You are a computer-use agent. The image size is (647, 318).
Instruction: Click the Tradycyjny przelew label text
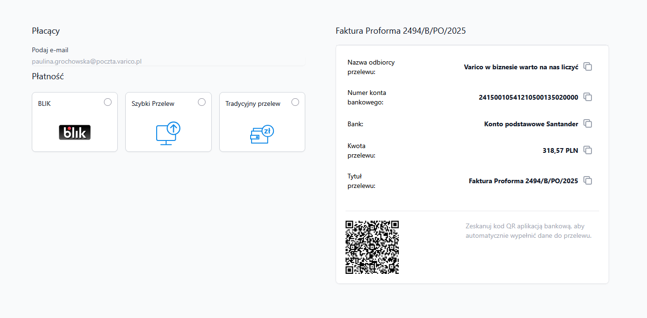pyautogui.click(x=253, y=103)
